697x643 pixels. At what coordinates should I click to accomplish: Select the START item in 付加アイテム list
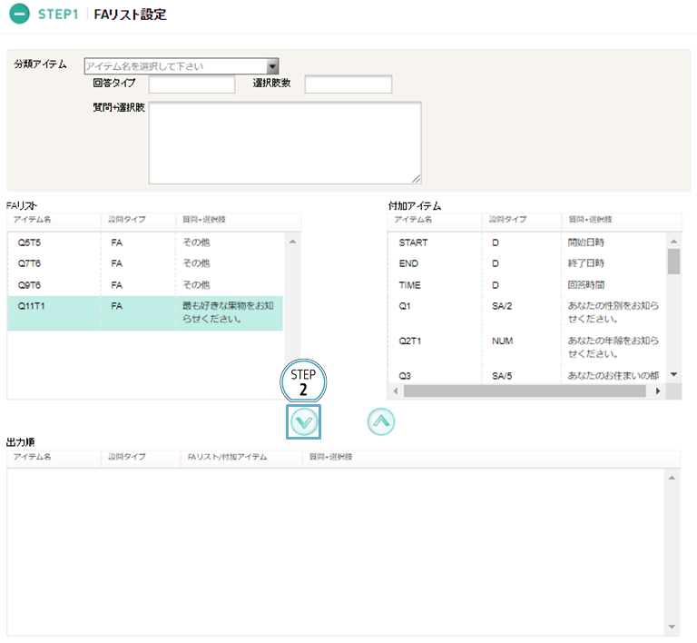[x=526, y=242]
